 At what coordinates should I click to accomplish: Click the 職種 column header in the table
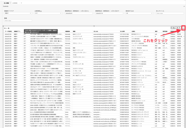[74, 31]
